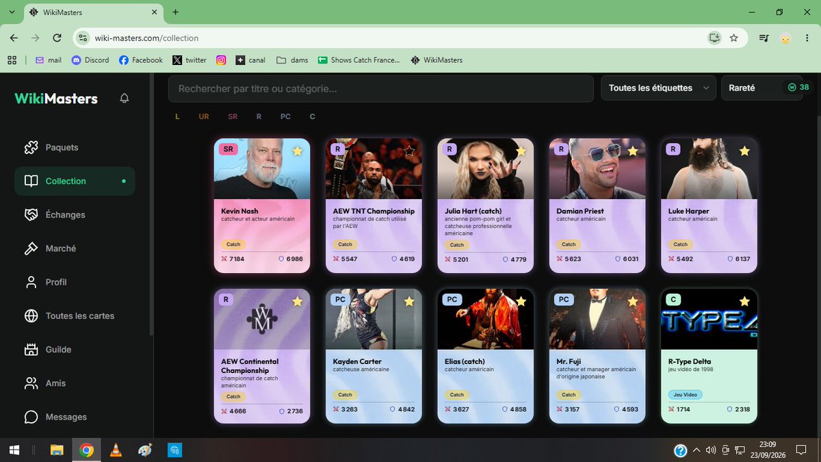Click the Catch tag on Kevin Nash card
821x462 pixels.
233,244
